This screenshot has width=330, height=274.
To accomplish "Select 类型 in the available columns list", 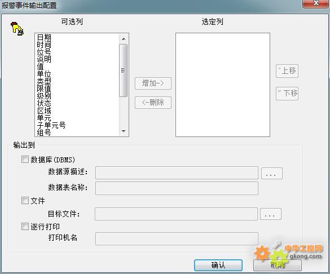I will pyautogui.click(x=44, y=81).
